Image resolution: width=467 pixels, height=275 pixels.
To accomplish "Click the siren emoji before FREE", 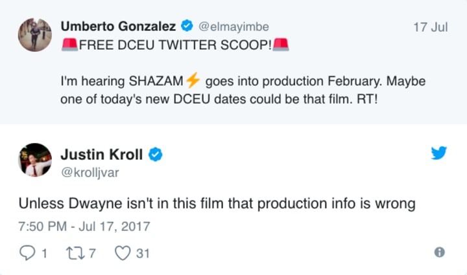I will (69, 44).
